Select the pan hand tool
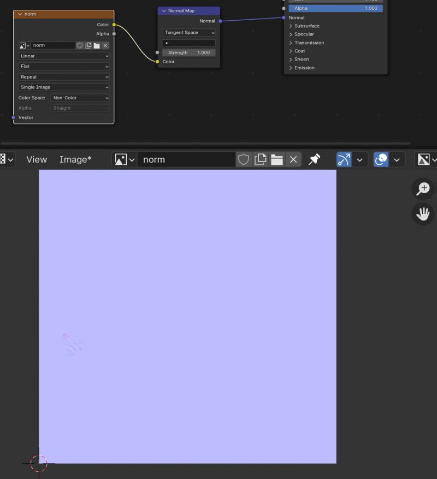 (x=422, y=214)
